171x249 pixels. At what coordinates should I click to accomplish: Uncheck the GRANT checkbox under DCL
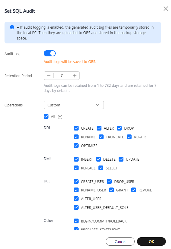tap(111, 190)
